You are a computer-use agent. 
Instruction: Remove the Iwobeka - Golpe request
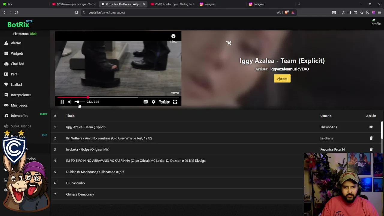pos(371,149)
